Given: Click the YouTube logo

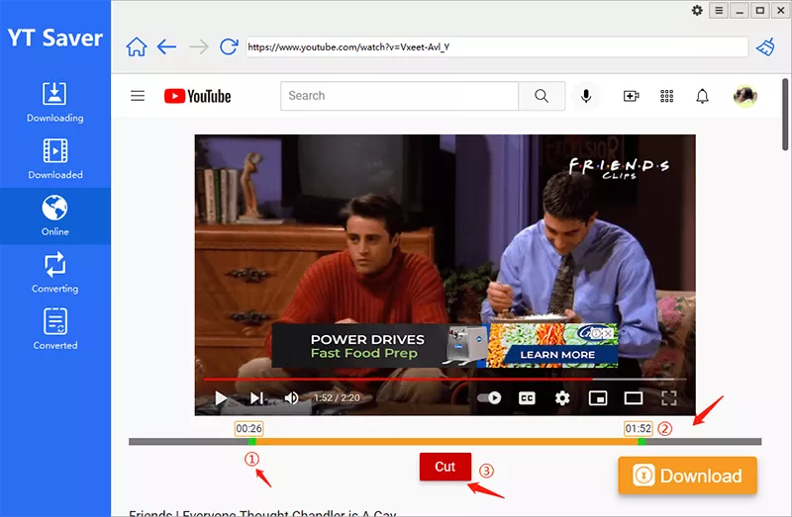Looking at the screenshot, I should click(197, 96).
